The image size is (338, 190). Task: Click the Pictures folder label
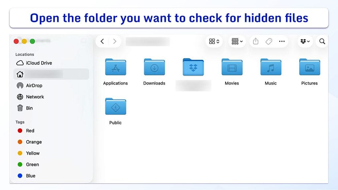[x=309, y=83]
